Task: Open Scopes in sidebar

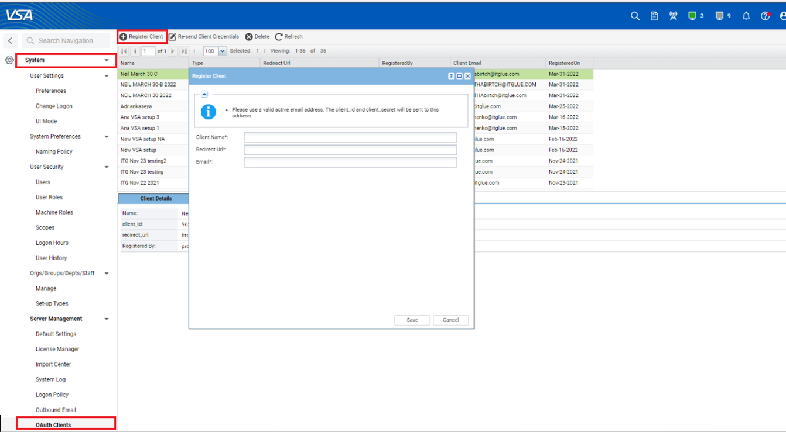Action: pyautogui.click(x=45, y=227)
